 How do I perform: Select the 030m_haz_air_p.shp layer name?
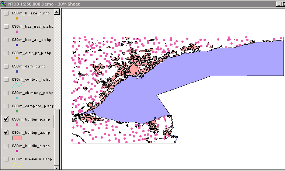pos(31,40)
